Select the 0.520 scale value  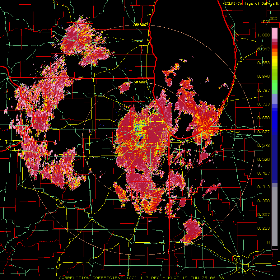click(x=264, y=160)
